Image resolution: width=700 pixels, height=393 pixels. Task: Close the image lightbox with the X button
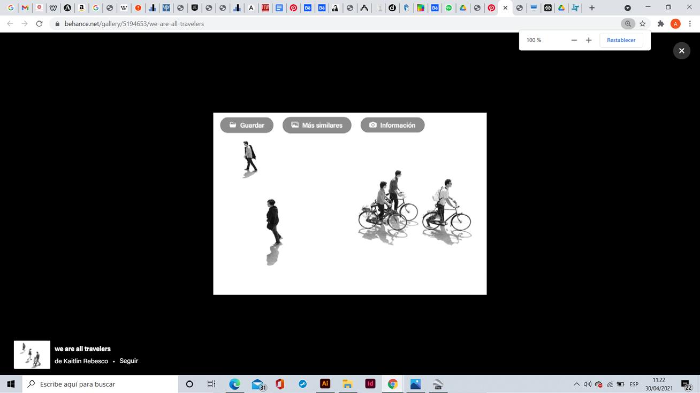[681, 51]
